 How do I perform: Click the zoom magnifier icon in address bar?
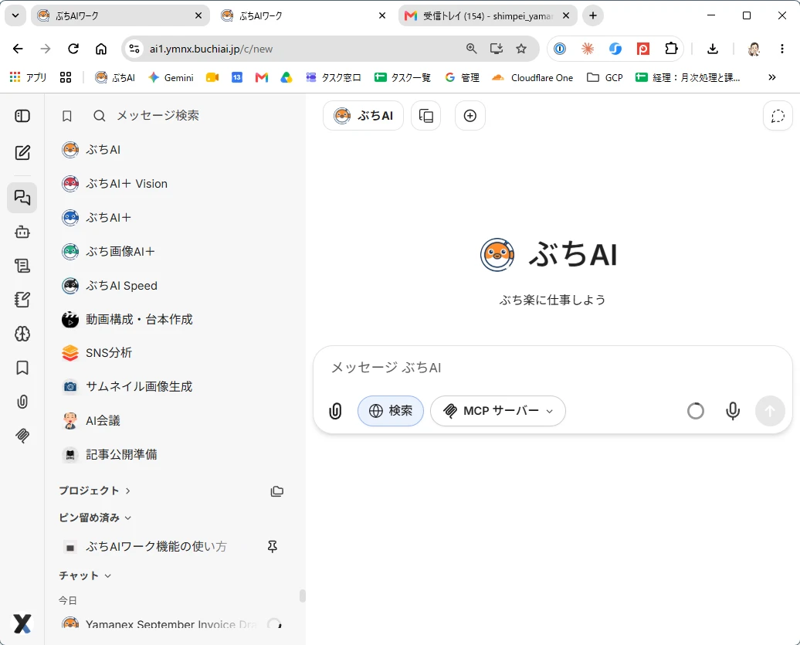pyautogui.click(x=471, y=49)
